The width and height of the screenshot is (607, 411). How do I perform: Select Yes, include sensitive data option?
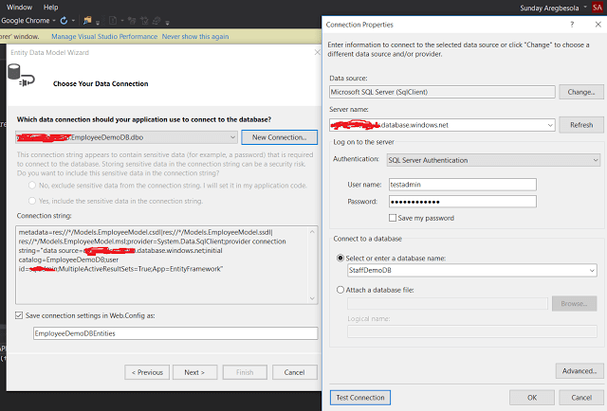[x=32, y=201]
